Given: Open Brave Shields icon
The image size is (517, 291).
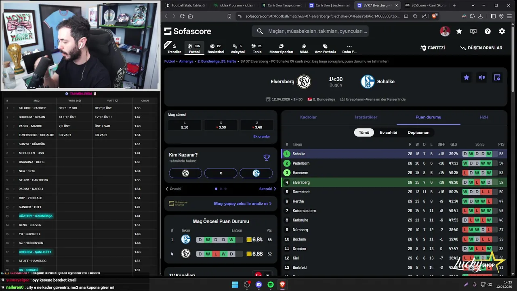Looking at the screenshot, I should coord(435,16).
